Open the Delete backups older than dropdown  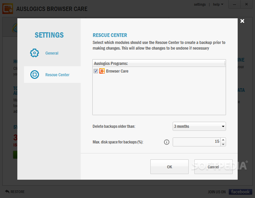(x=199, y=126)
